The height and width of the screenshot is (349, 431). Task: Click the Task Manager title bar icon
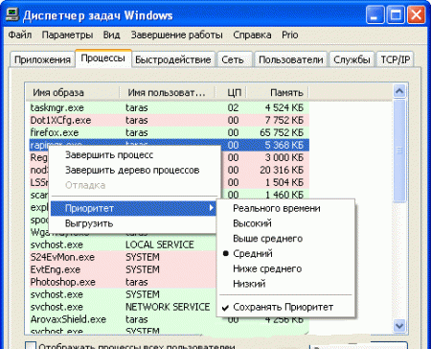coord(12,14)
